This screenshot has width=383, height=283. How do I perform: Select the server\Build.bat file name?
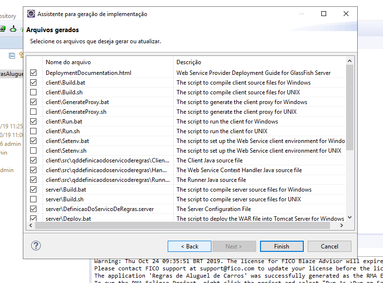(x=66, y=190)
